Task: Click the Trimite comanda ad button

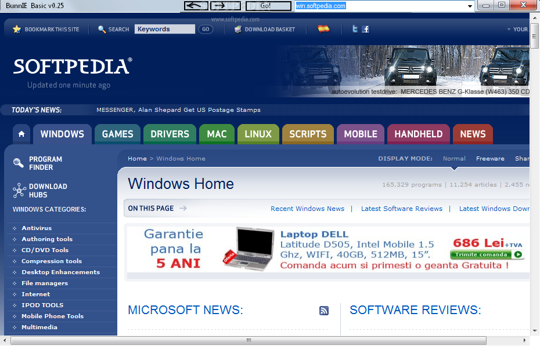Action: tap(486, 254)
